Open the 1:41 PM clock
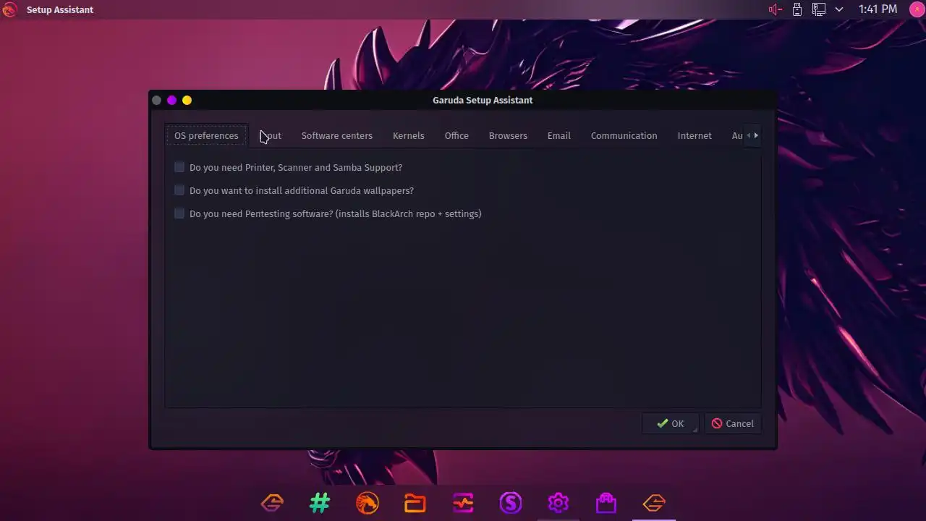926x521 pixels. [x=878, y=9]
